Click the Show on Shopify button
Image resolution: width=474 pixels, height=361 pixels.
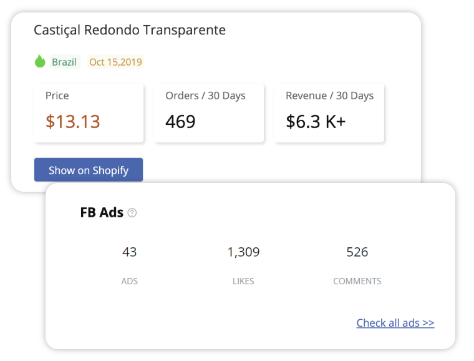pos(89,170)
